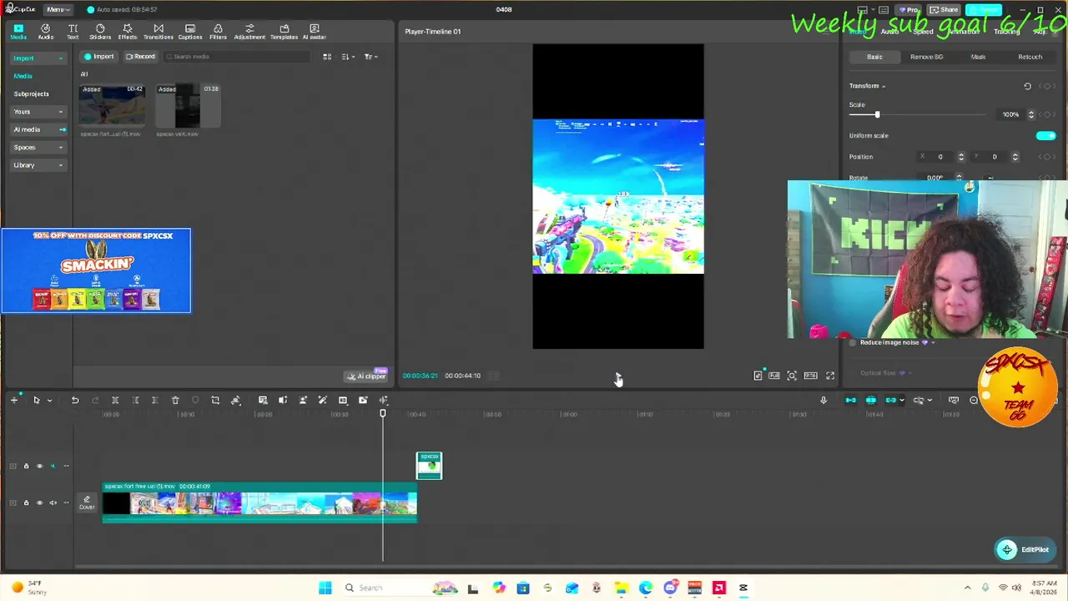Open CapCut from the Windows taskbar
This screenshot has height=601, width=1068.
click(x=743, y=588)
